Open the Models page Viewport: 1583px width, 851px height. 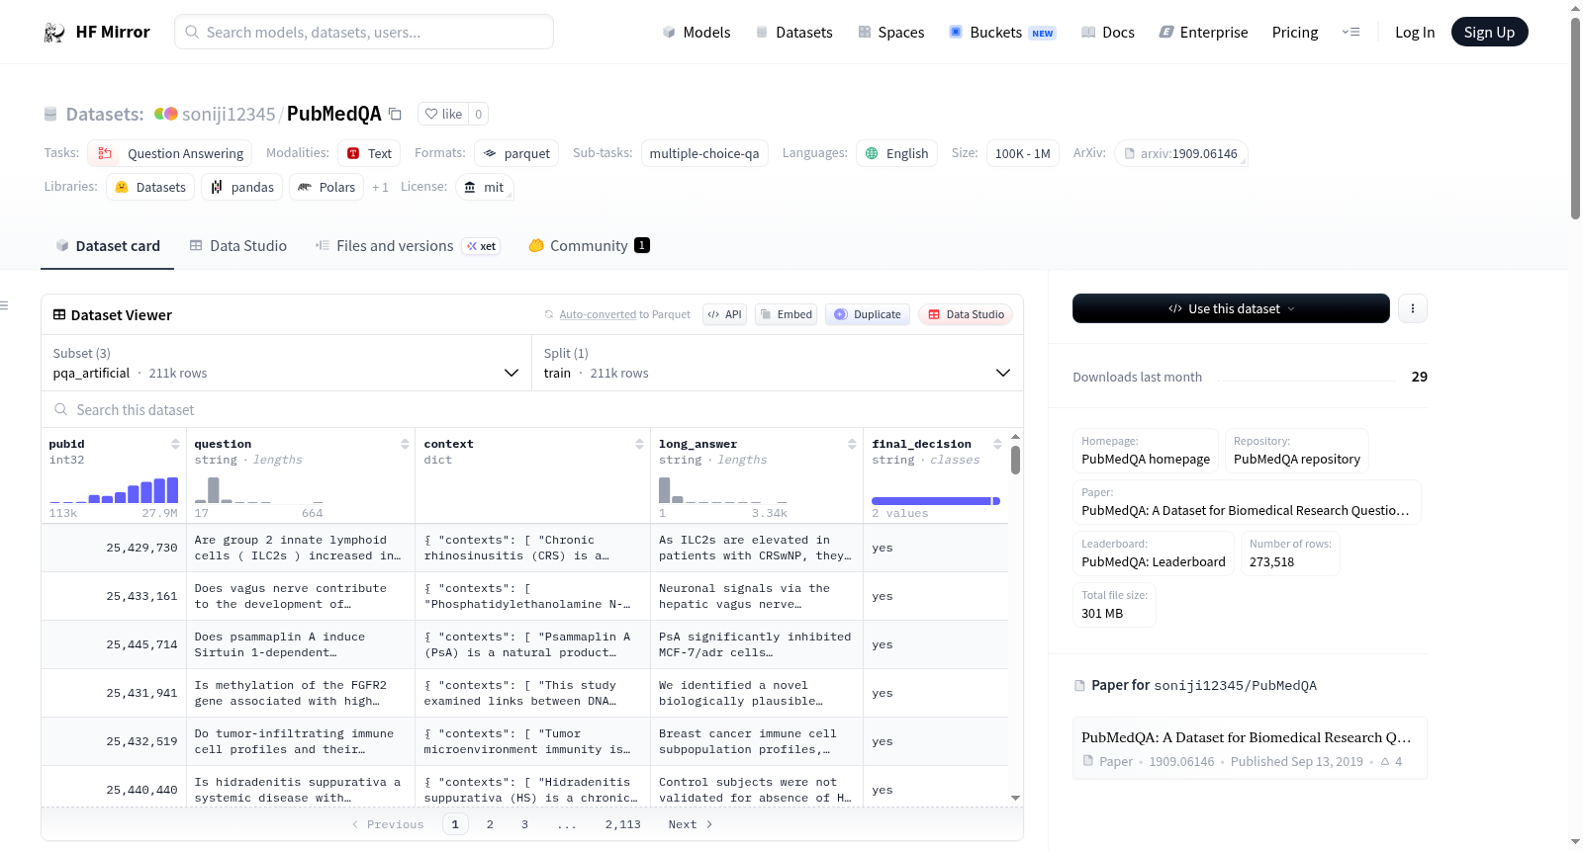coord(697,33)
